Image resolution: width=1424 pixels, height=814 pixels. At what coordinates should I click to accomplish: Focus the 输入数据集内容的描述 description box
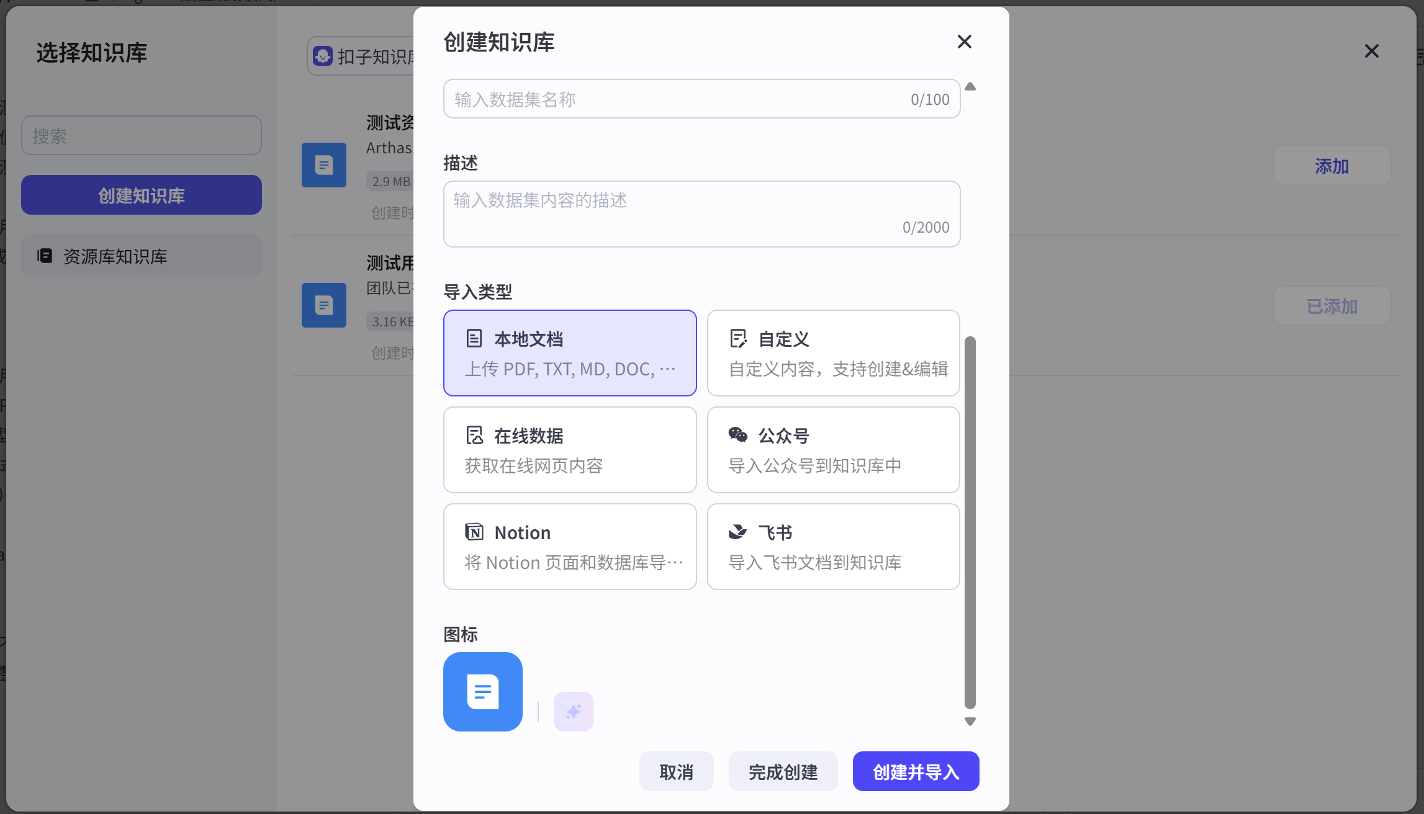point(701,214)
